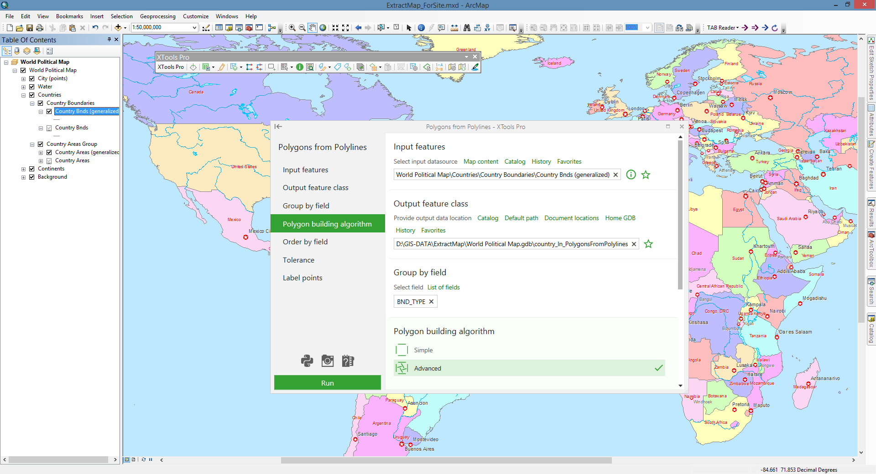Click the camera snapshot icon in dialog
The image size is (876, 474).
point(328,361)
